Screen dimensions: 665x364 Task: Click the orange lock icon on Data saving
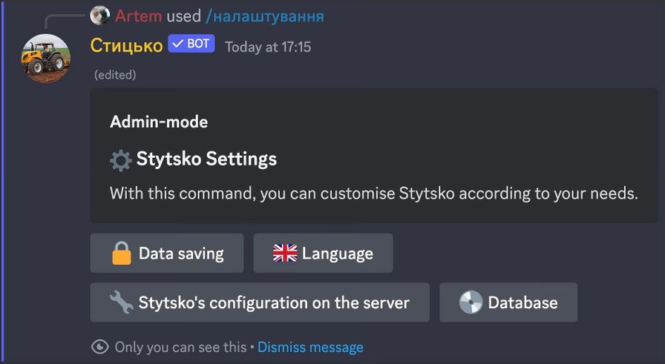point(122,253)
